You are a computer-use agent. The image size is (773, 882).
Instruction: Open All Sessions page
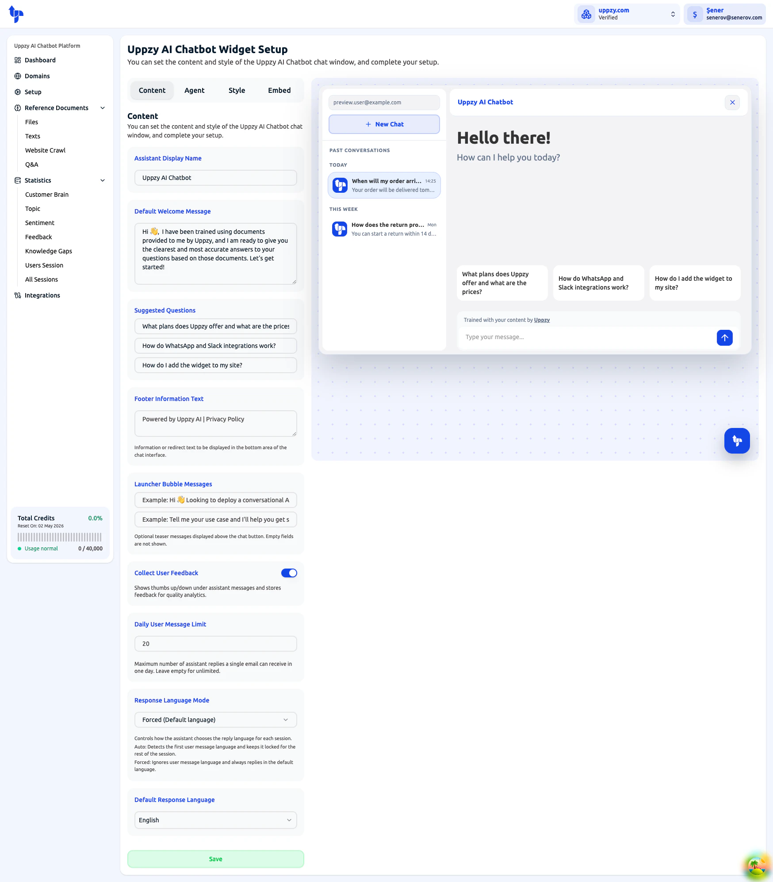click(42, 279)
